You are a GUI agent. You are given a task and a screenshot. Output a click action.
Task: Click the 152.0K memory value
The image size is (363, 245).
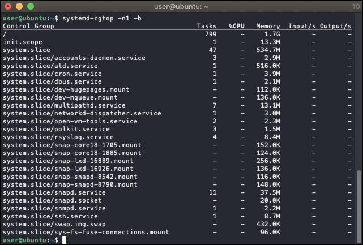point(268,145)
